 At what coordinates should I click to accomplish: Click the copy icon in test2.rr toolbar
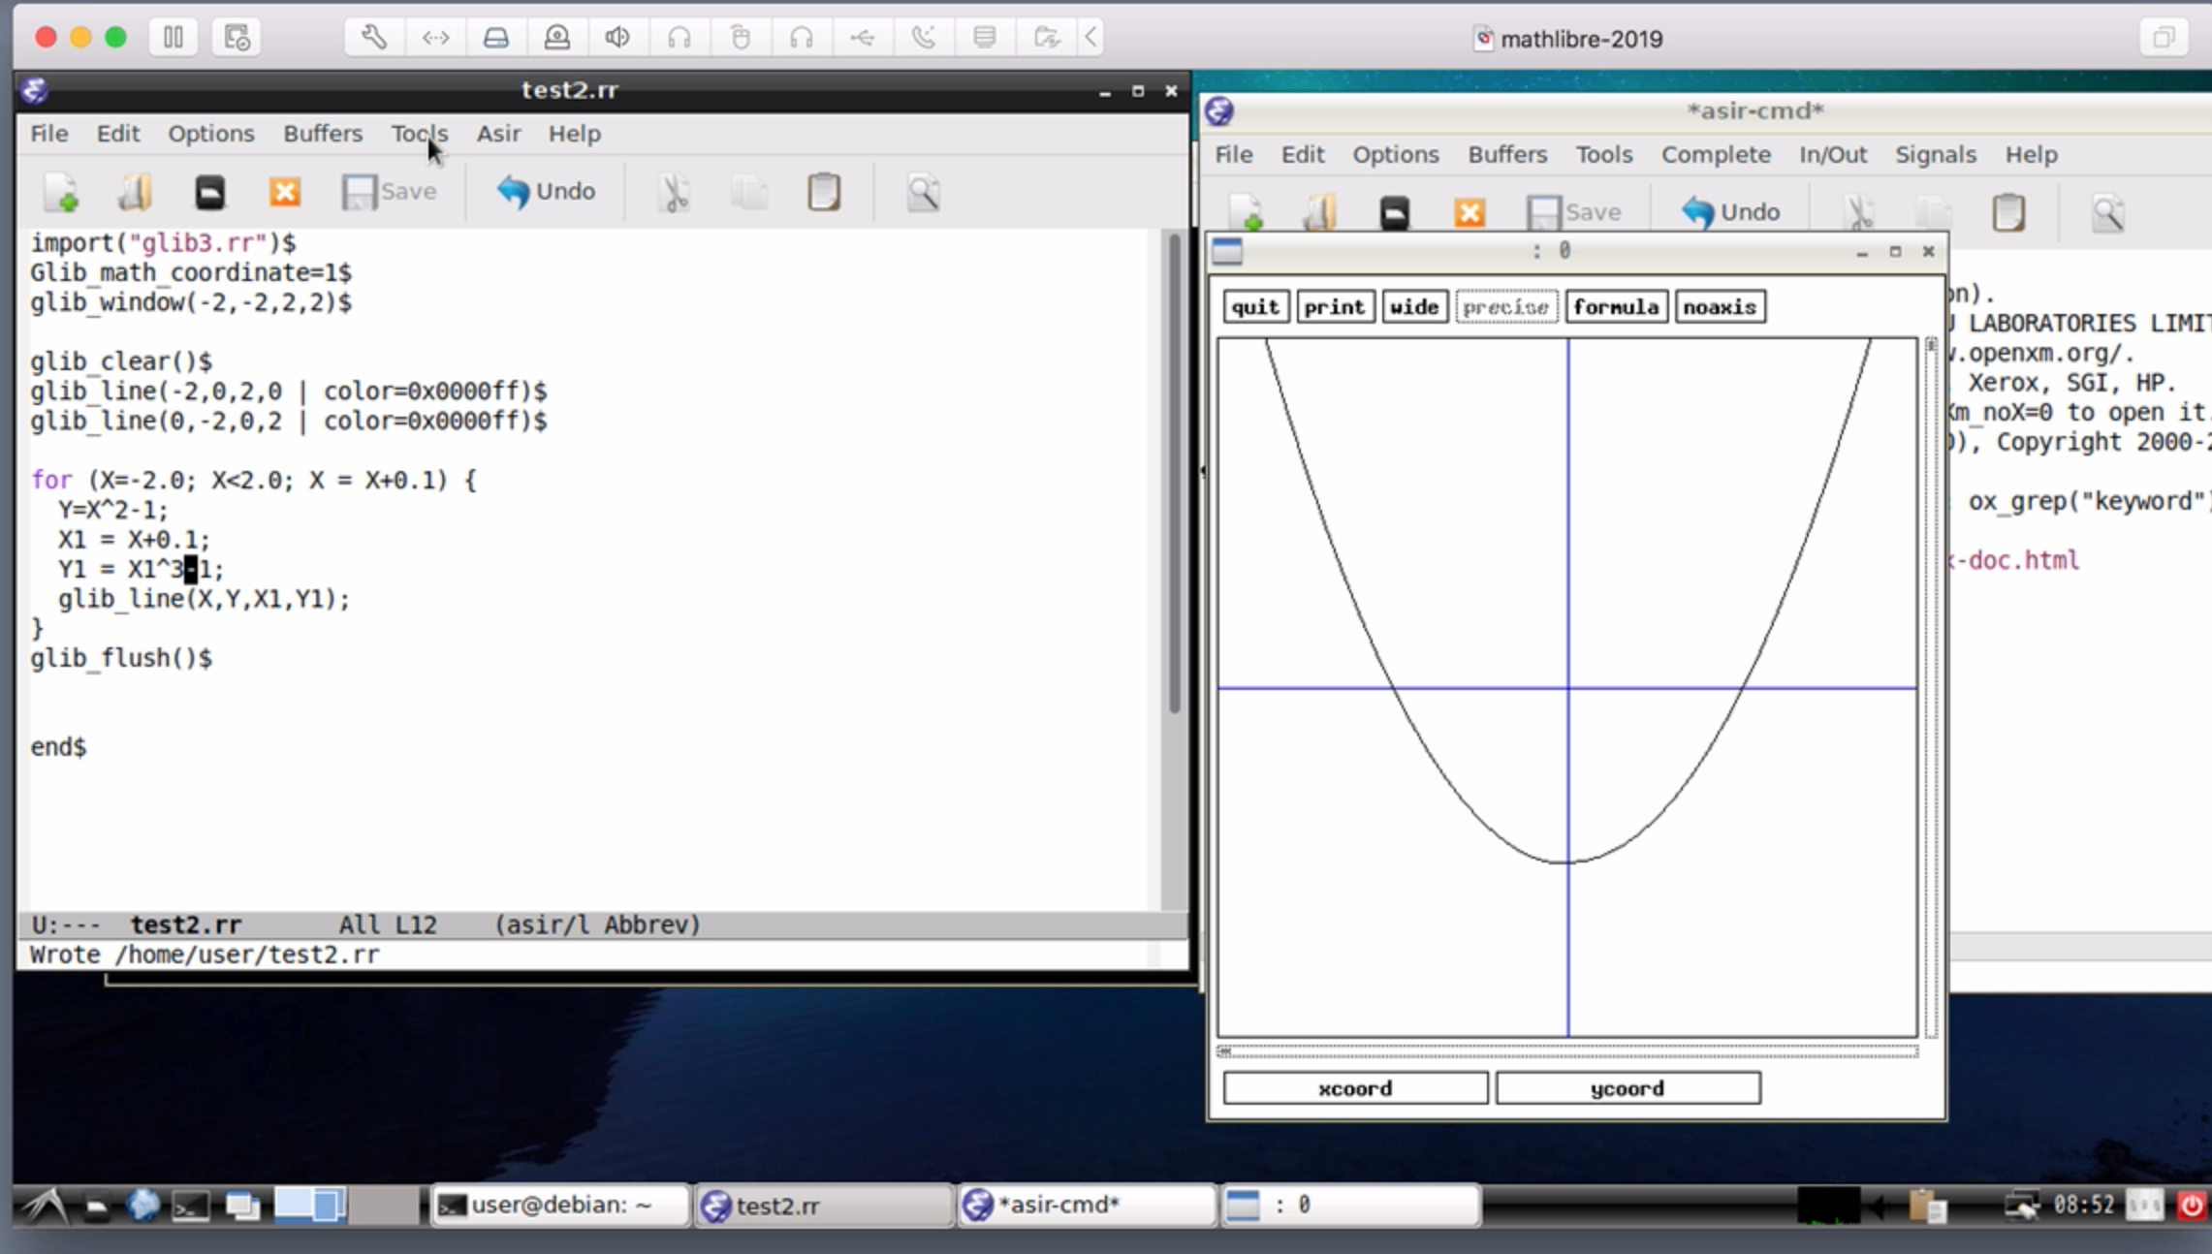(749, 192)
